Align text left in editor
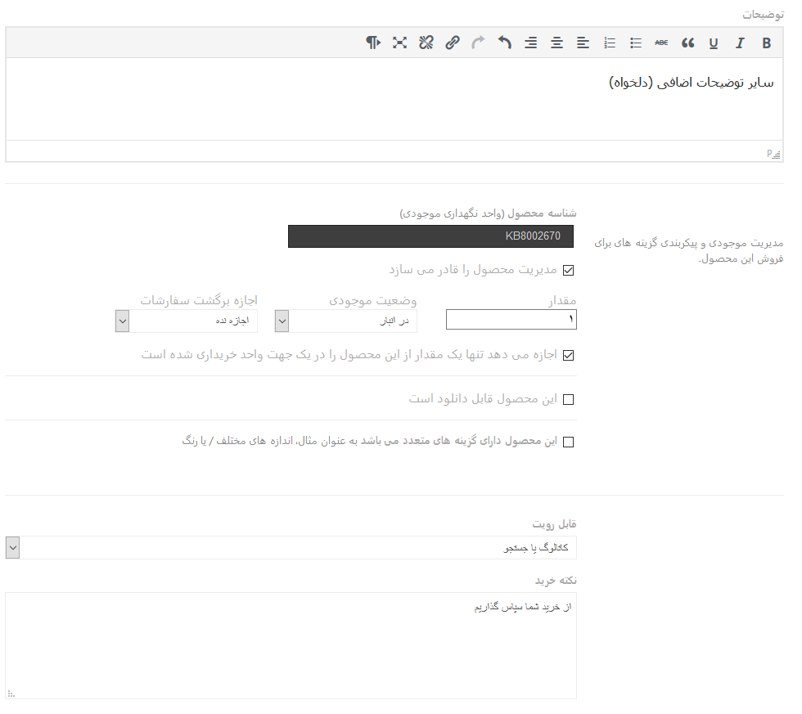802x714 pixels. point(583,43)
